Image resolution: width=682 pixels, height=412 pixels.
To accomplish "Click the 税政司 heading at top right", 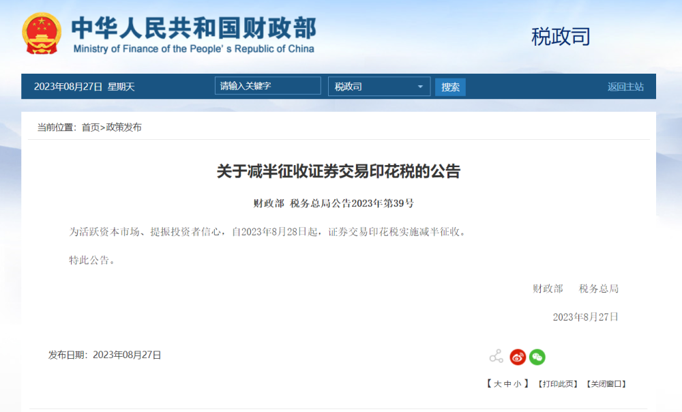I will (560, 37).
